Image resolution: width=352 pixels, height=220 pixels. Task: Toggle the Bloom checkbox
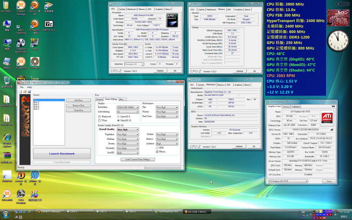point(157,152)
